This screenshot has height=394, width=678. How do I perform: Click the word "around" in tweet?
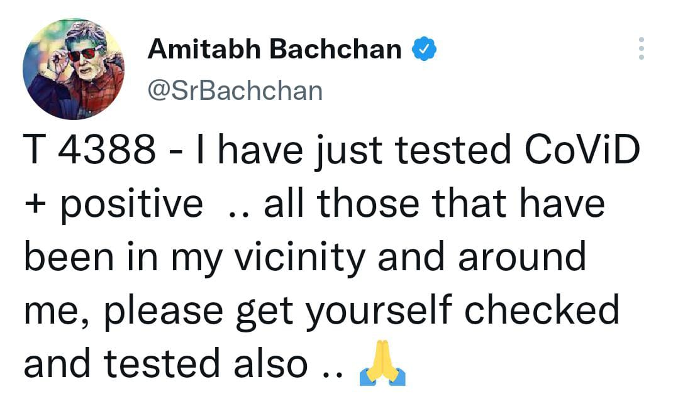tap(521, 258)
